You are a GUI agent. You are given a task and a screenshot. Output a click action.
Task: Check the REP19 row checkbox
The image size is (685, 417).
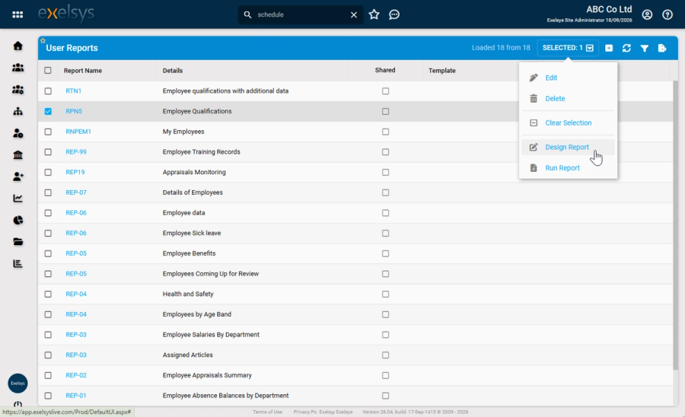(48, 172)
